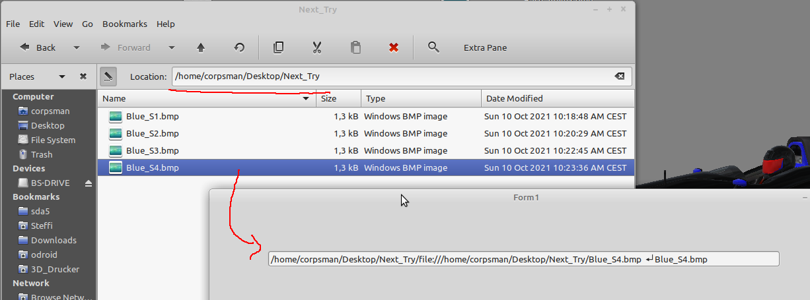The height and width of the screenshot is (300, 810).
Task: Click the Cut scissors icon
Action: tap(316, 47)
